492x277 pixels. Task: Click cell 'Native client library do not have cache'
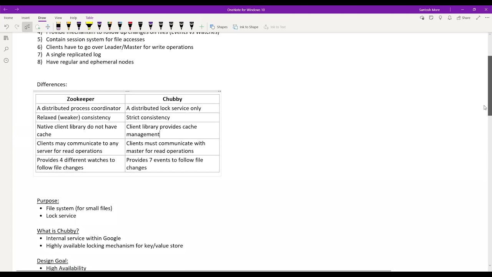[x=80, y=130]
